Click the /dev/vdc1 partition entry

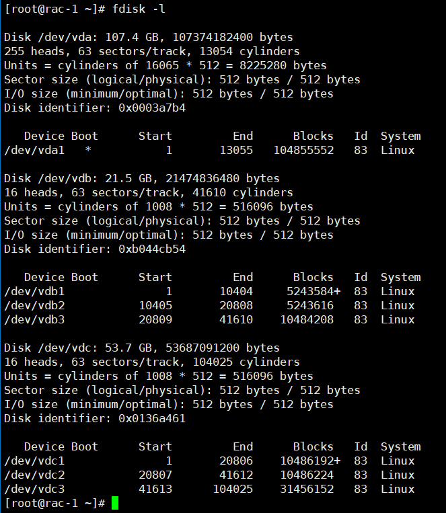tap(34, 461)
